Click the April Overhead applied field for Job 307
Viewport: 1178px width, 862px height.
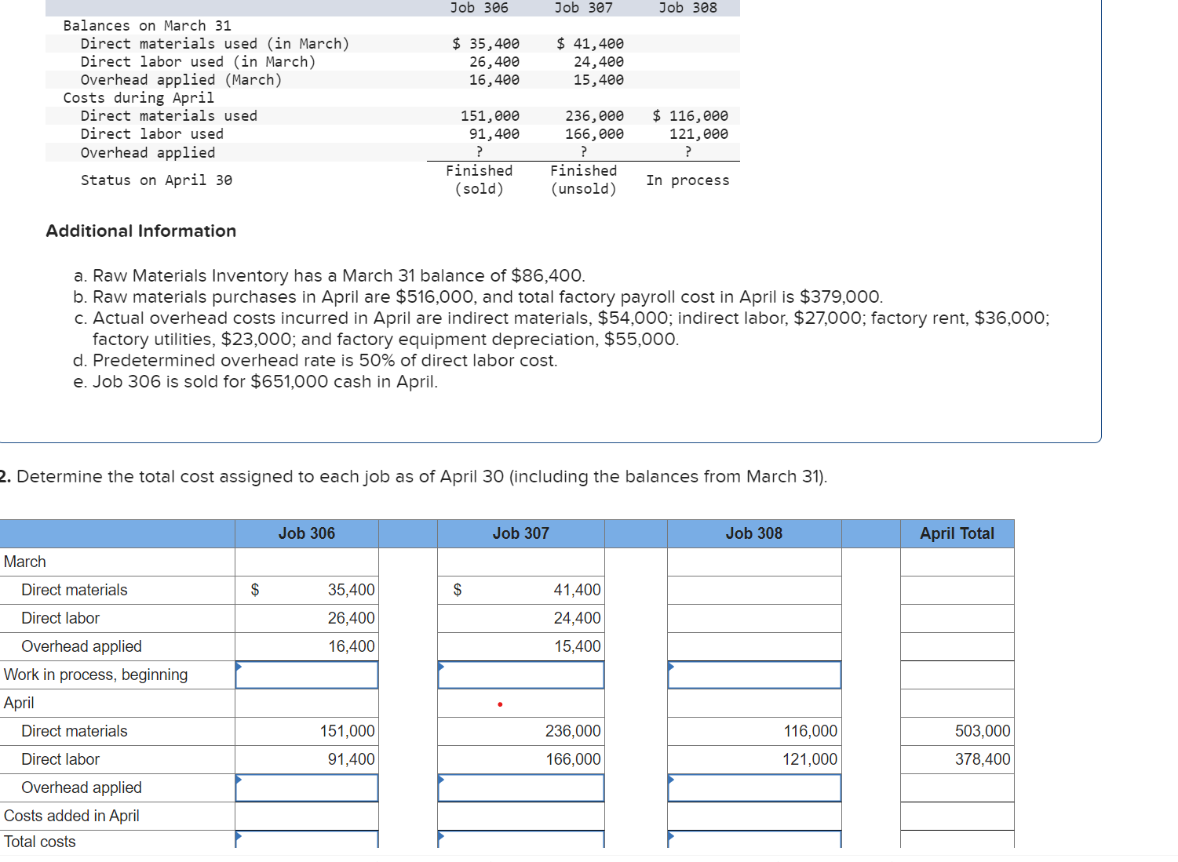click(520, 787)
